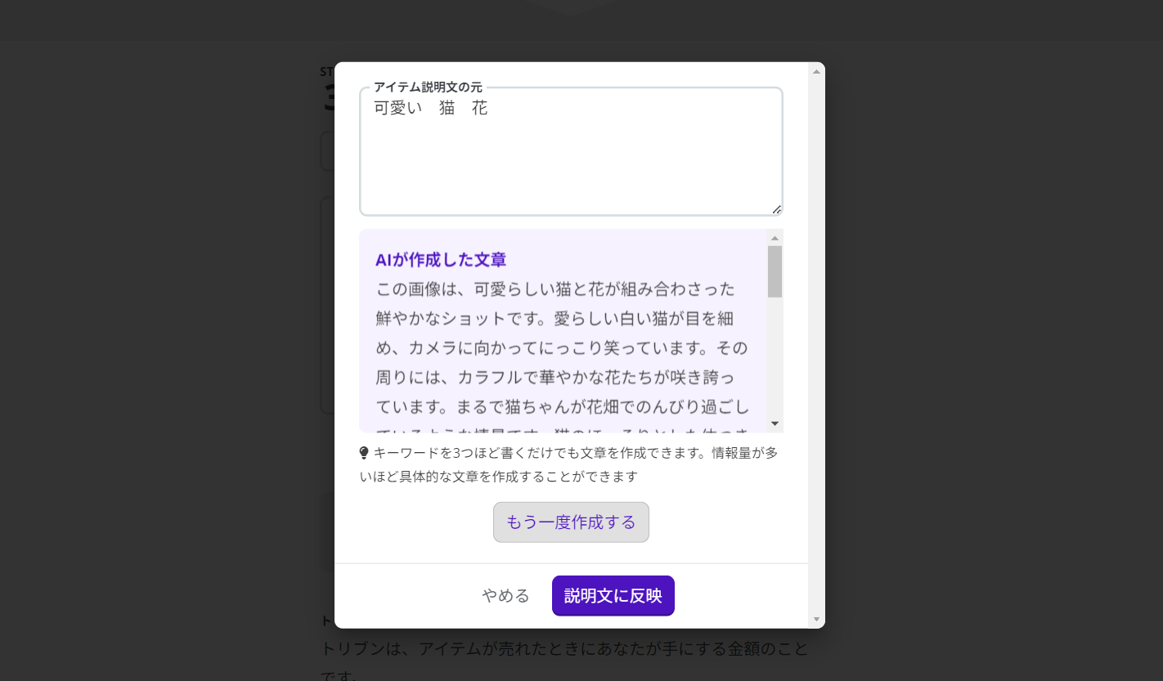This screenshot has width=1163, height=681.
Task: Click the AI text scrollbar track below thumb
Action: point(775,360)
